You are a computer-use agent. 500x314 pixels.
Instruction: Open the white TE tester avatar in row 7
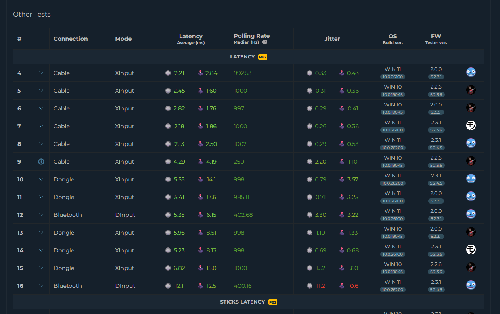click(471, 125)
